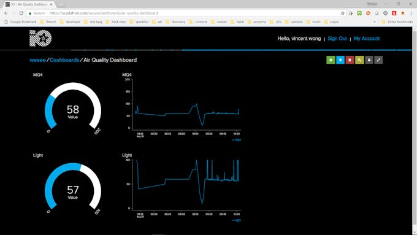Screen dimensions: 417x235
Task: Click the Air Quality Dashboard title text
Action: (x=110, y=60)
